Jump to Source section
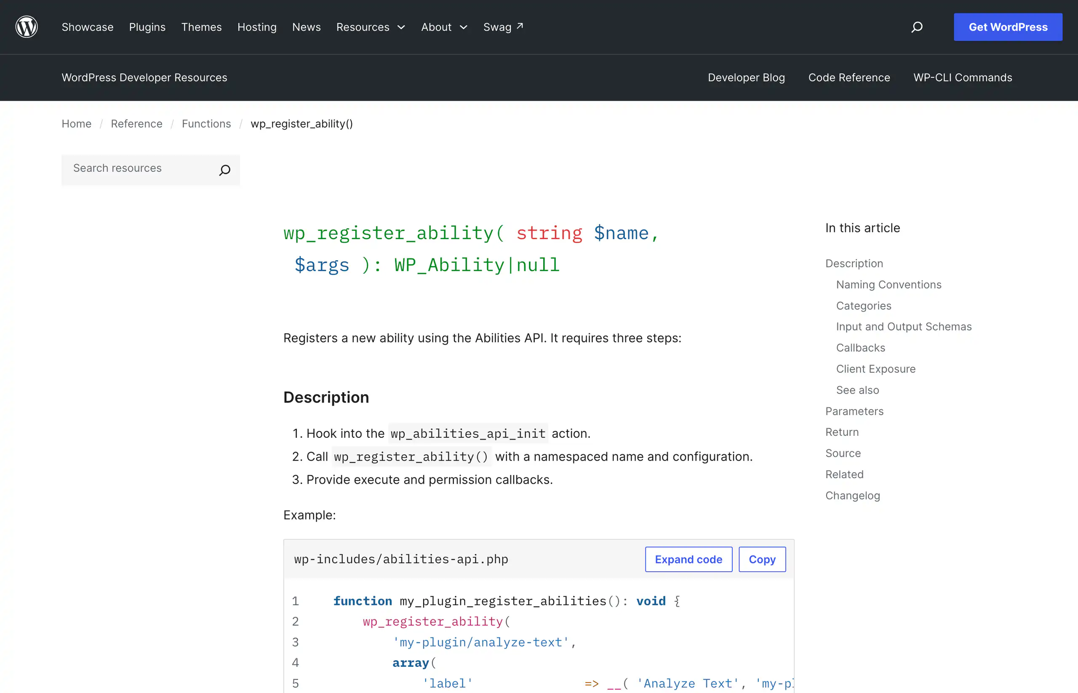The height and width of the screenshot is (693, 1078). 843,453
